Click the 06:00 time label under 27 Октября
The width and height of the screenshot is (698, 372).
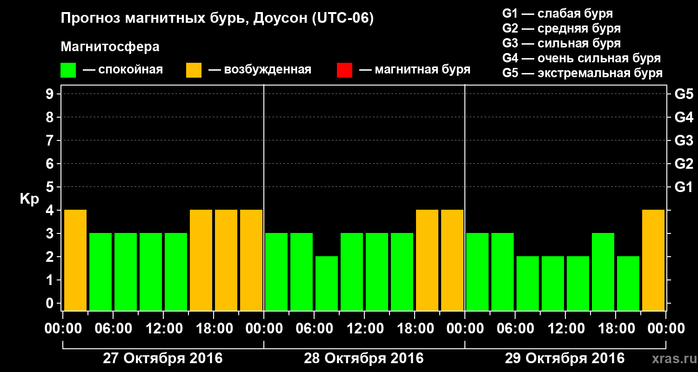coord(113,329)
